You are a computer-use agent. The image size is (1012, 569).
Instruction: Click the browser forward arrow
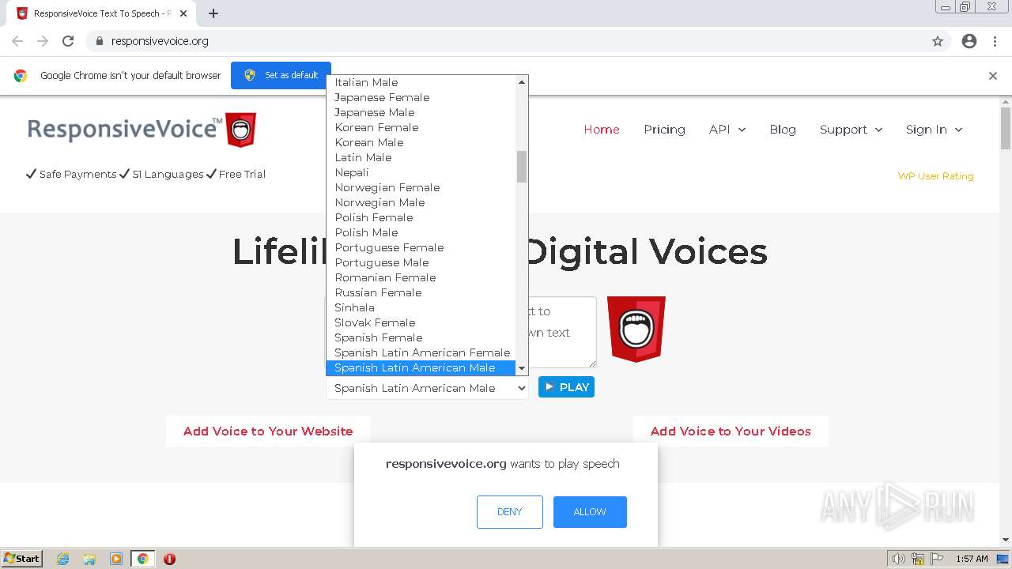43,41
